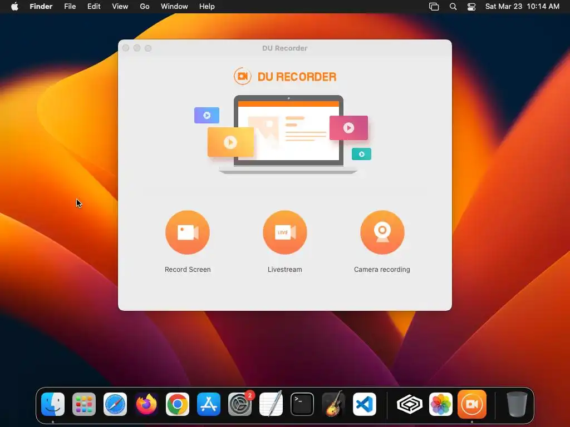Screen dimensions: 570x427
Task: Start the Record Screen mode
Action: [x=188, y=232]
